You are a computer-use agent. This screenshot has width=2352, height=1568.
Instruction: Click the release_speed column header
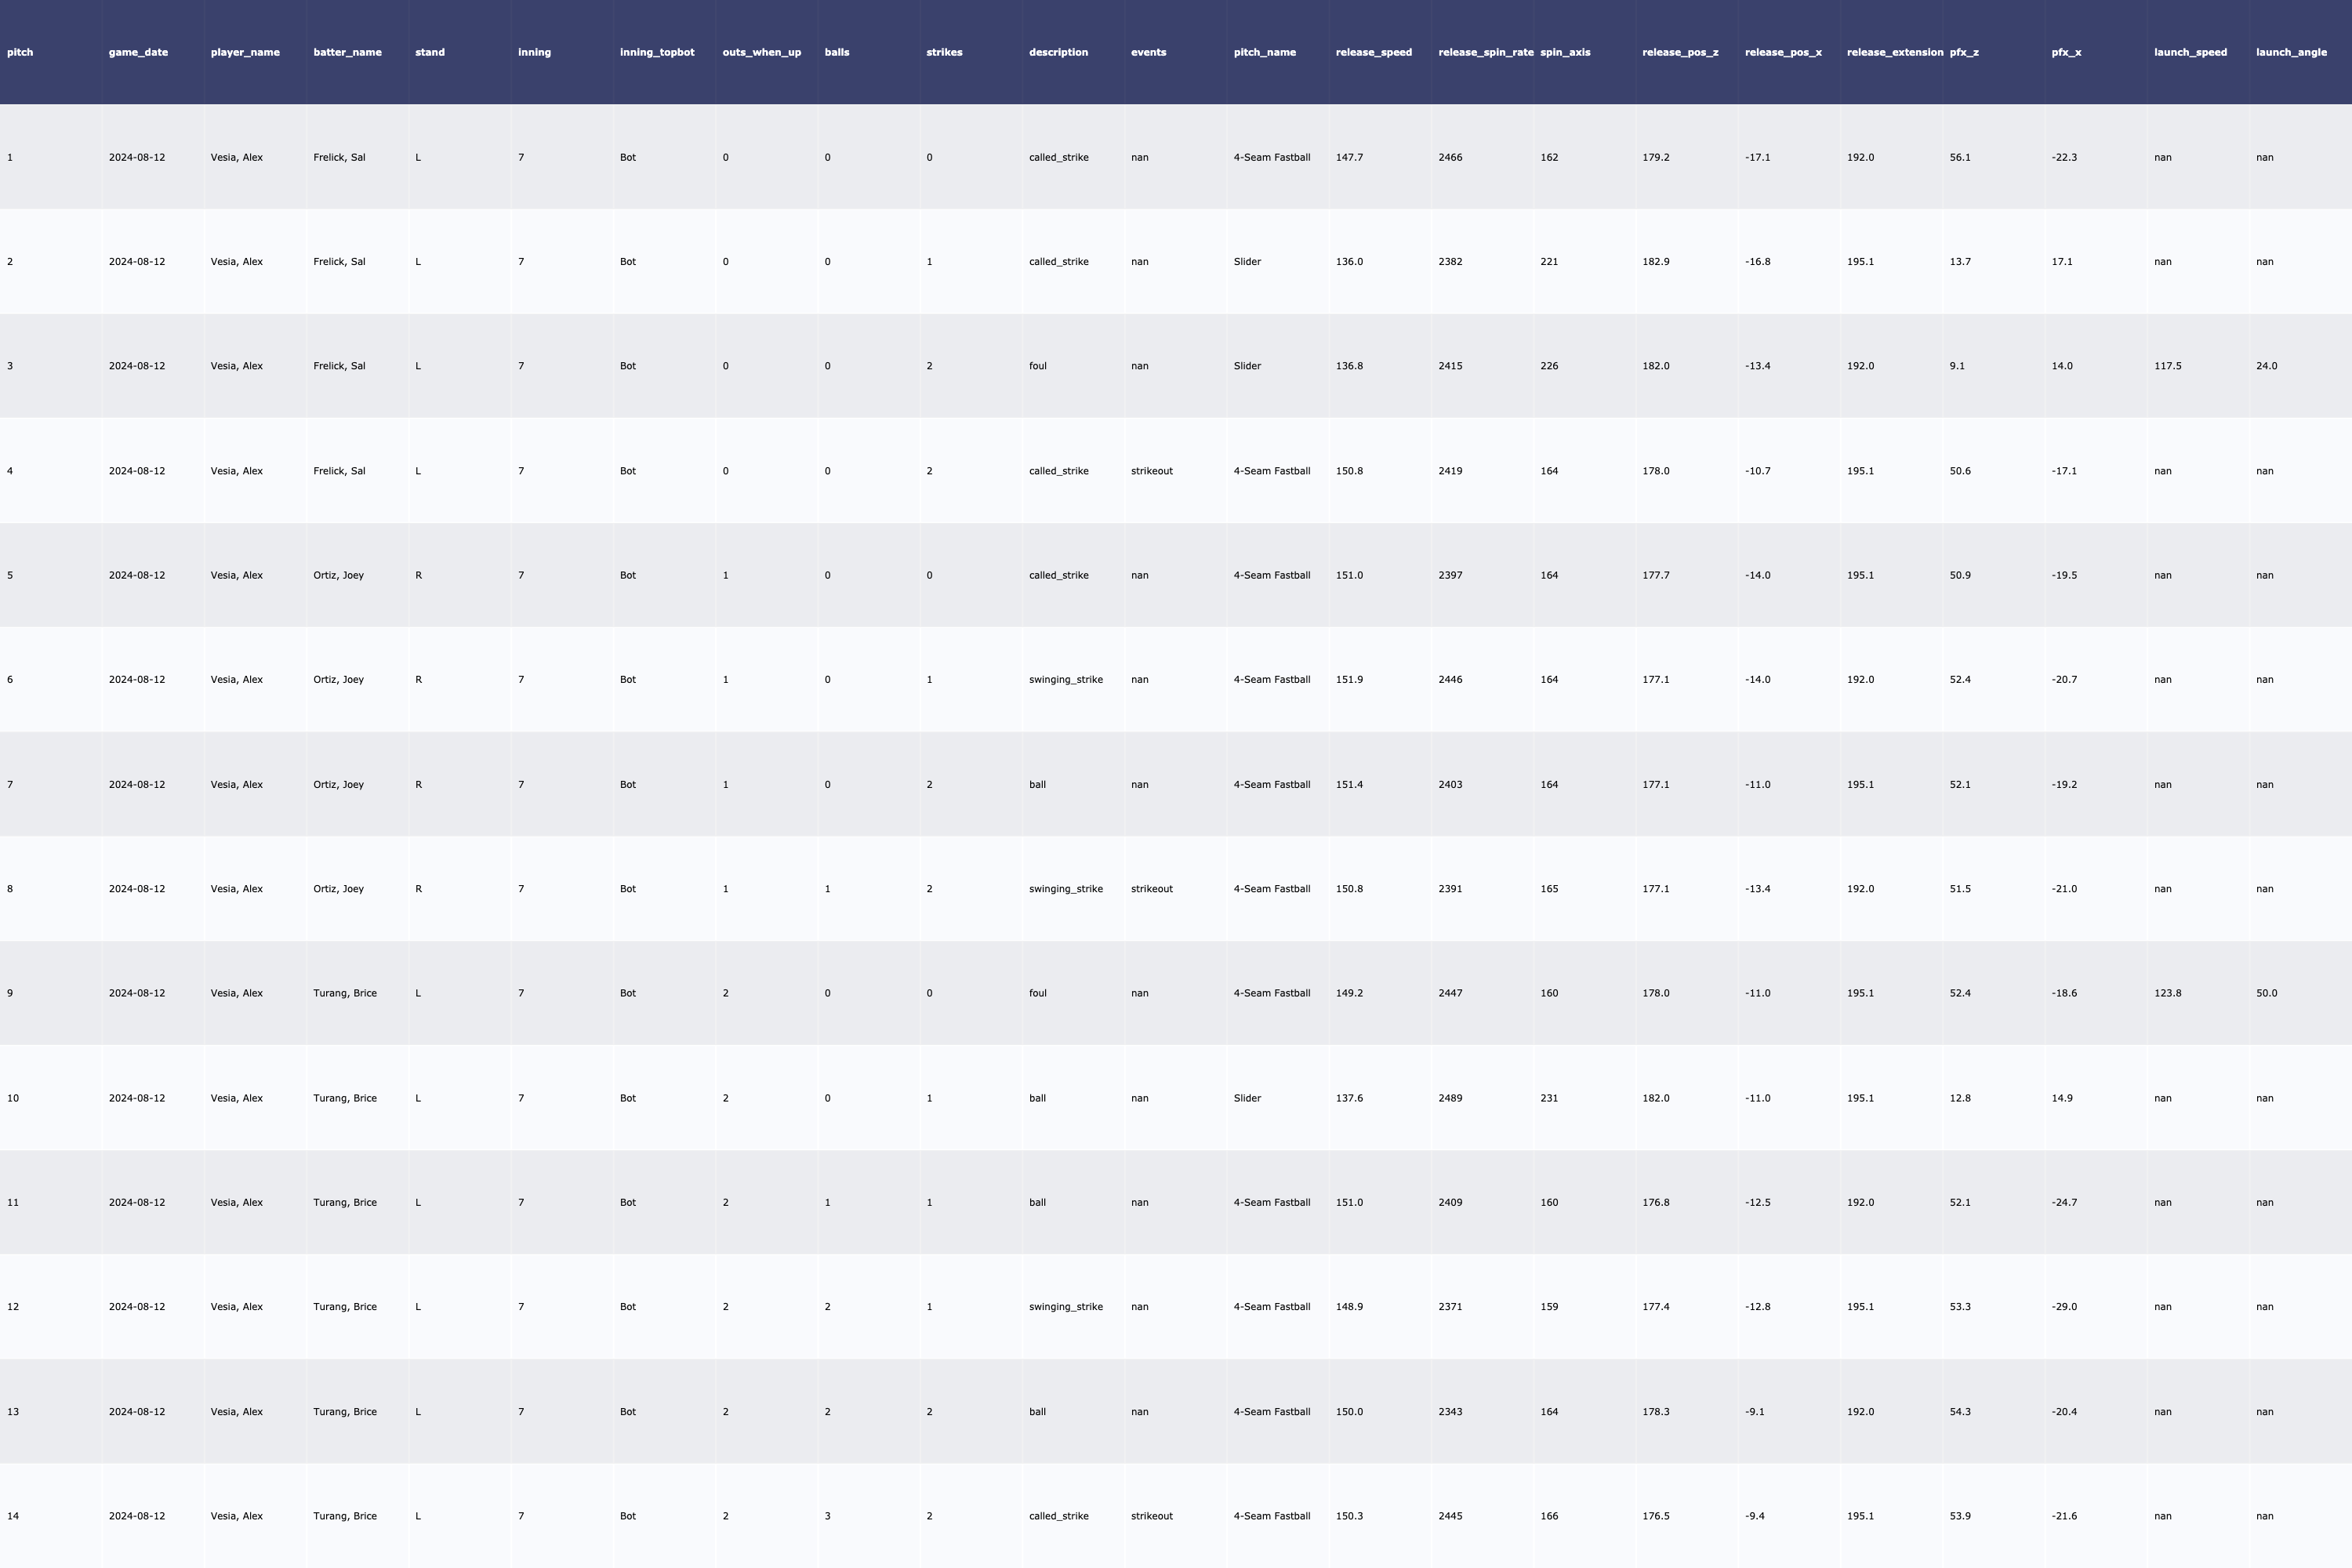coord(1373,52)
